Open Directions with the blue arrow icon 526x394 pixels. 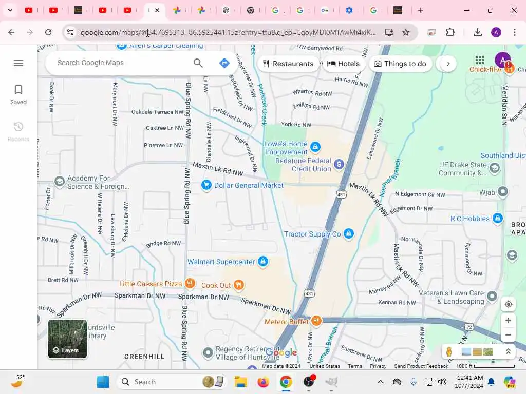point(224,63)
